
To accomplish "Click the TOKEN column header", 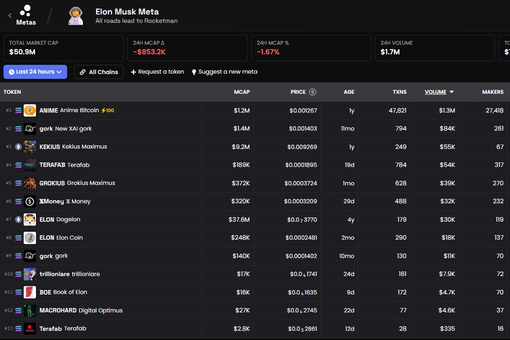I will click(12, 92).
